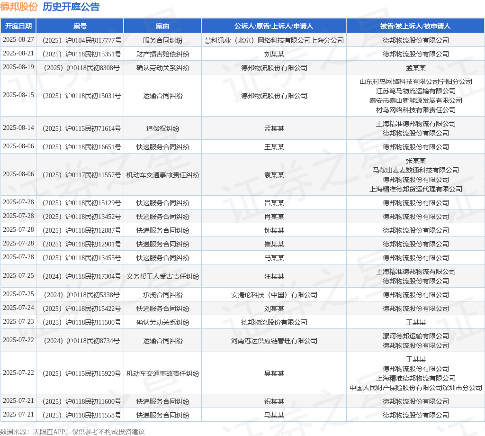This screenshot has width=485, height=436.
Task: Select case number (2025)沪0118民初12887号
Action: [81, 230]
